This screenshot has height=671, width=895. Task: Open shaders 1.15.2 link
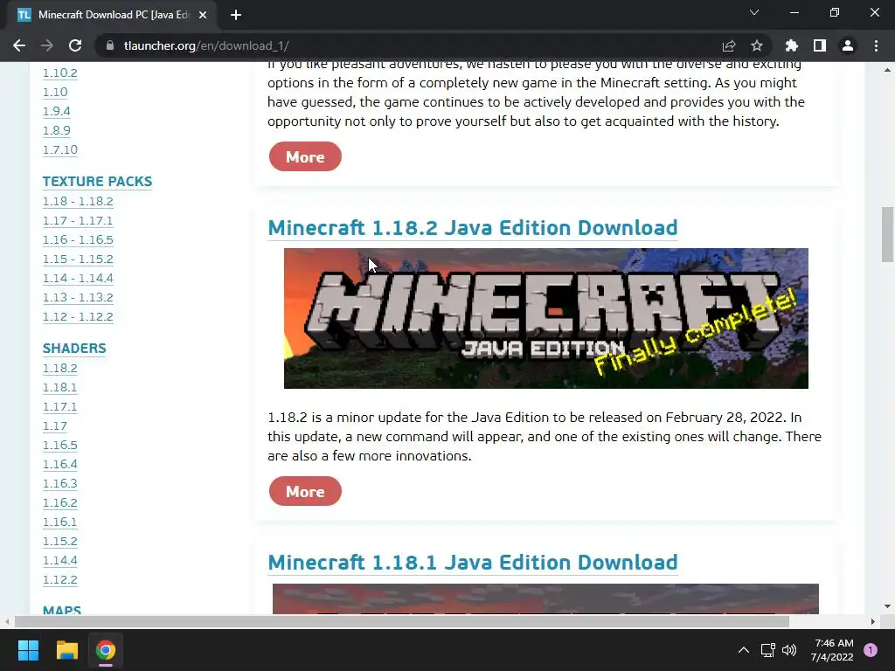pyautogui.click(x=60, y=541)
